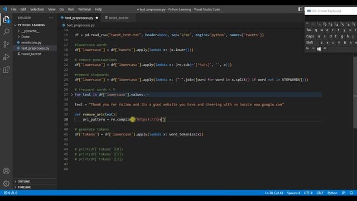Viewport: 357px width, 201px height.
Task: Expand the OUTLINE section
Action: [23, 181]
